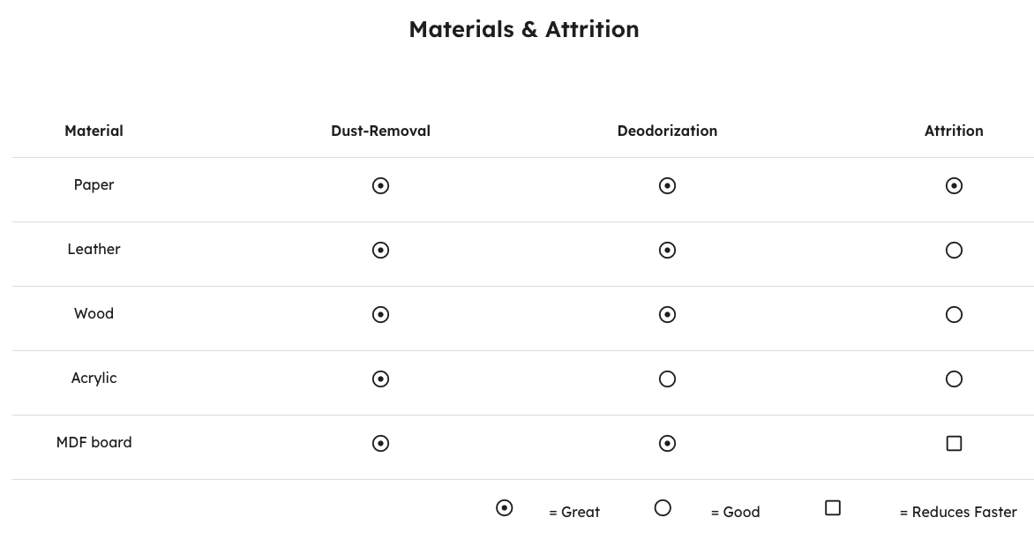Screen dimensions: 1034x540
Task: Click the legend icon for Great
Action: [504, 507]
